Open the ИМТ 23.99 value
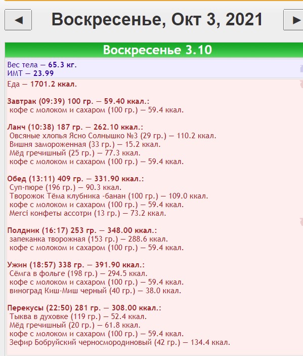303x356 pixels. click(x=30, y=73)
